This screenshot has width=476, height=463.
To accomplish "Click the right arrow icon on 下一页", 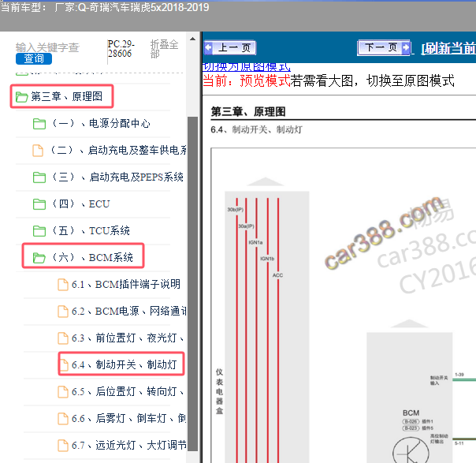I will [x=405, y=47].
